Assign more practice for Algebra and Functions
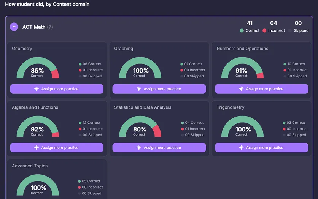The height and width of the screenshot is (199, 318). point(57,148)
